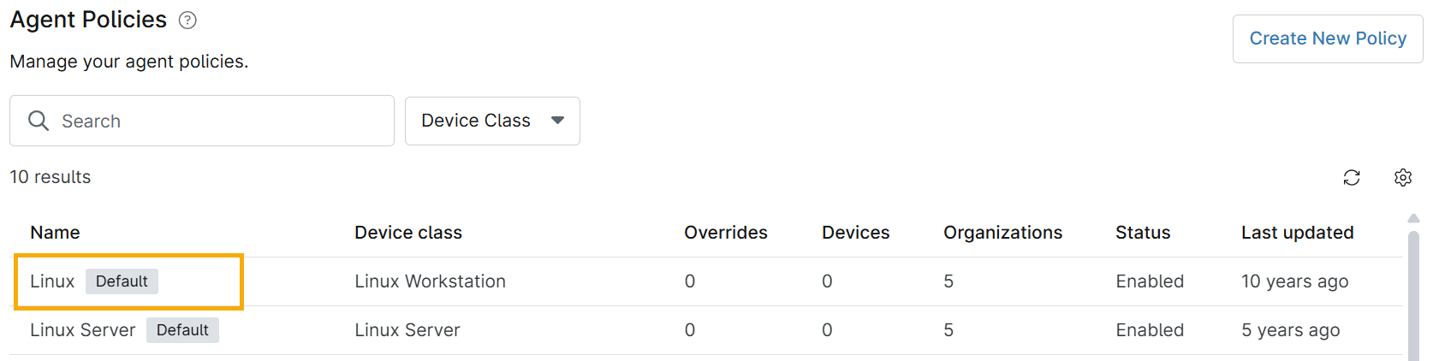Click the Default badge on Linux Server
This screenshot has height=361, width=1433.
click(x=182, y=330)
